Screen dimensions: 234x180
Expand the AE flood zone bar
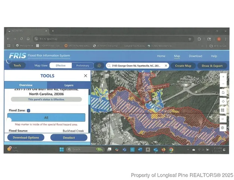[46, 117]
